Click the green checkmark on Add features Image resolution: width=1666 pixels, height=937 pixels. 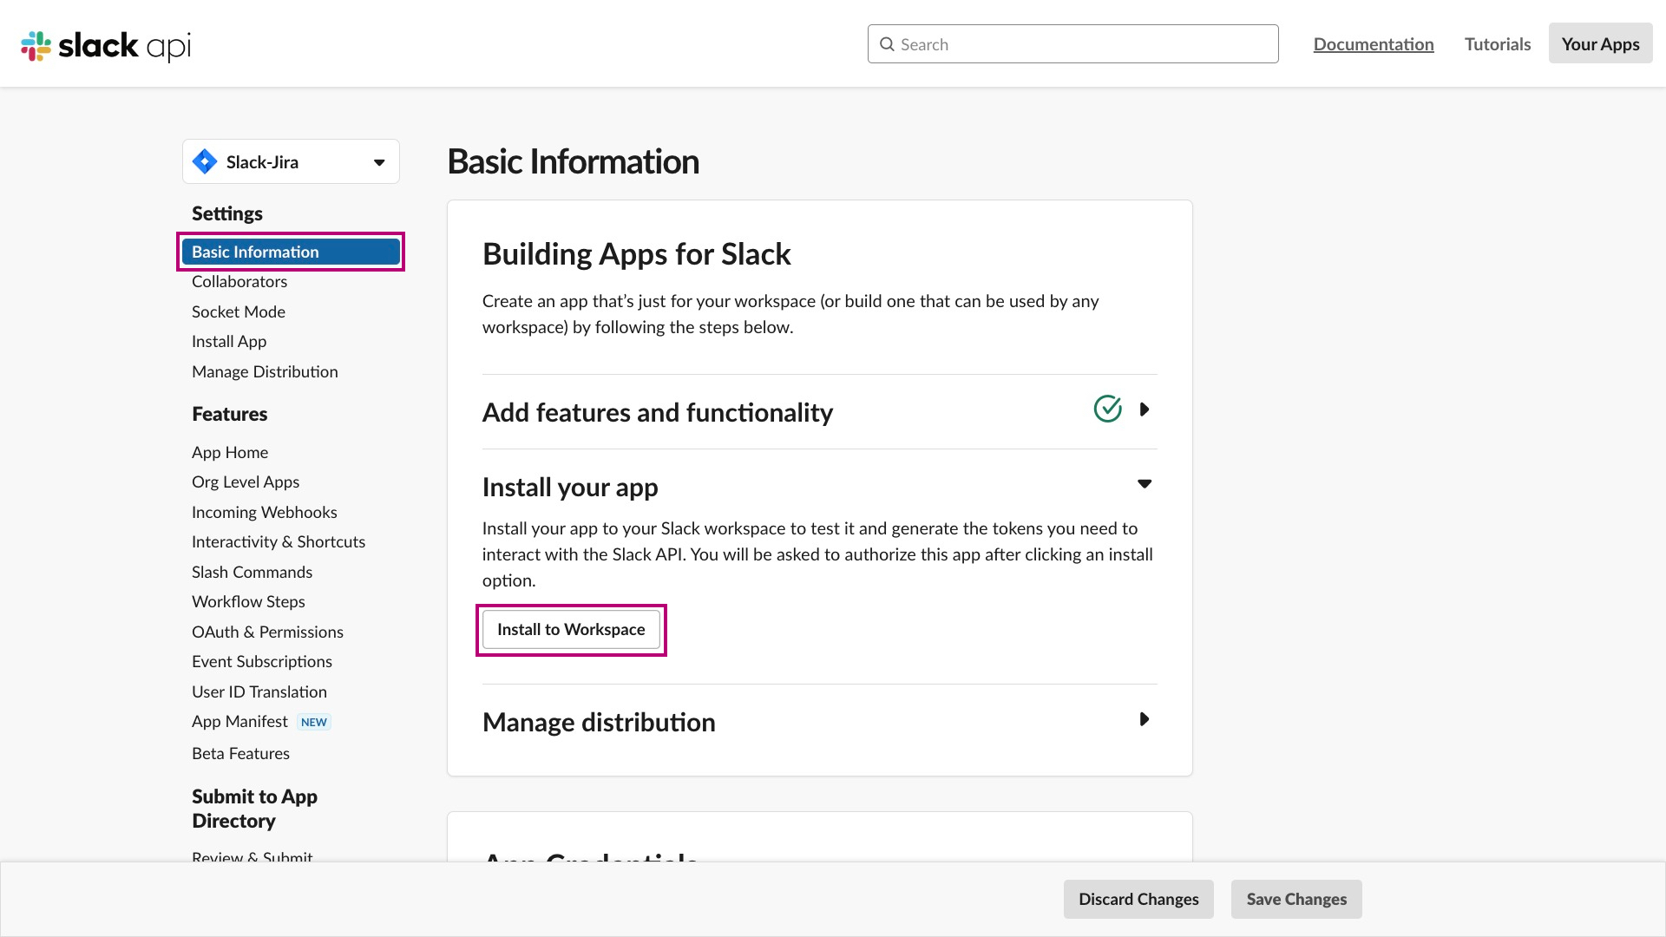coord(1107,409)
